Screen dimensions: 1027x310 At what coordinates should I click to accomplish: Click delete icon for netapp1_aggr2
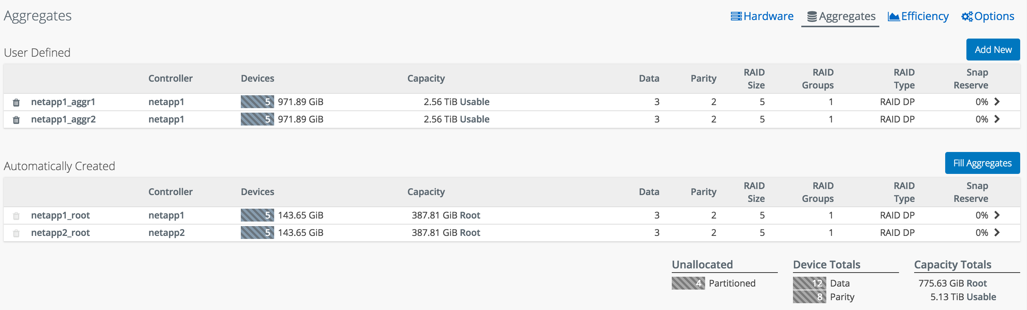click(x=16, y=119)
